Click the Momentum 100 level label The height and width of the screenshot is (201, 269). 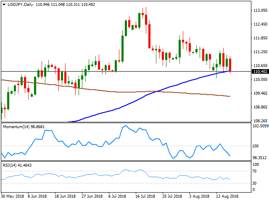pos(255,146)
